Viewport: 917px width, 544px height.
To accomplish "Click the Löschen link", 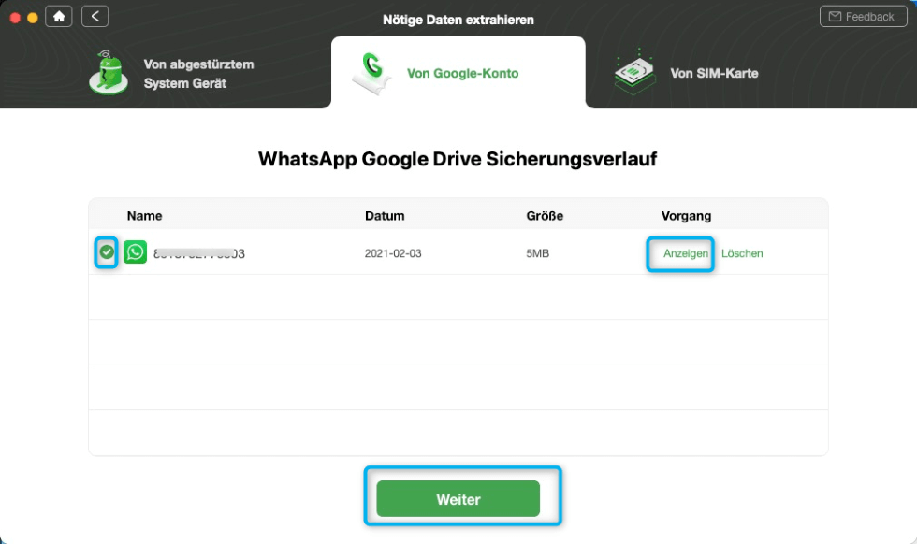I will coord(742,253).
